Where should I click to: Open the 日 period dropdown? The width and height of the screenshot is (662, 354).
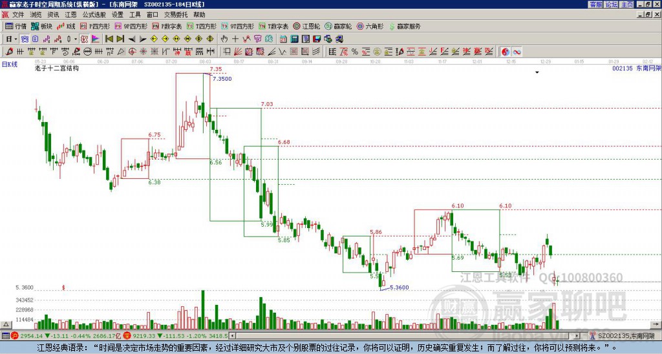click(x=12, y=39)
